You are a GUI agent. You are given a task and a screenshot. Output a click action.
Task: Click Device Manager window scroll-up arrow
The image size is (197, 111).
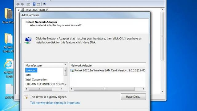[162, 10]
